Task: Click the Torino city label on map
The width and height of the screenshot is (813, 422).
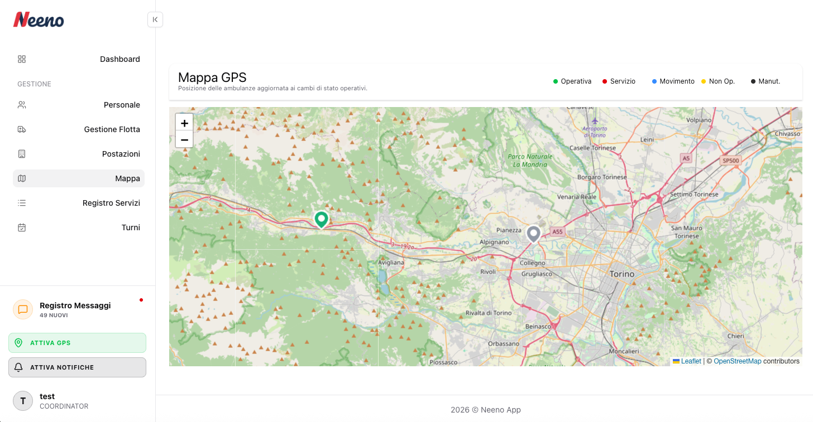Action: (x=622, y=274)
